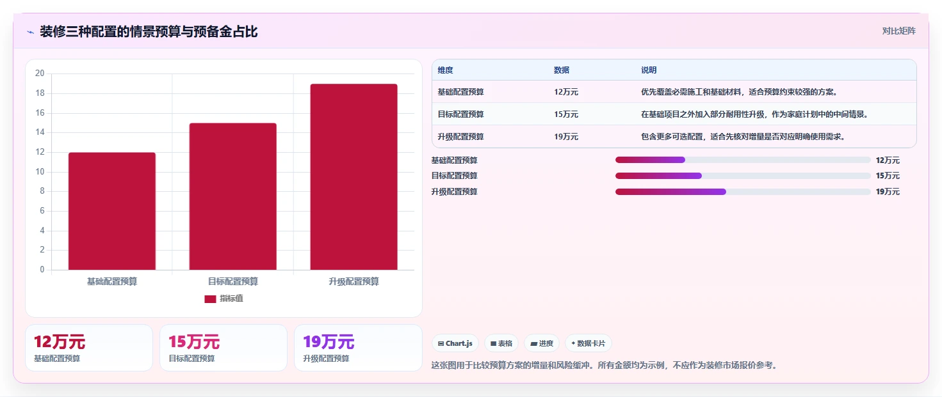Click the 说明 column header
942x397 pixels.
649,70
